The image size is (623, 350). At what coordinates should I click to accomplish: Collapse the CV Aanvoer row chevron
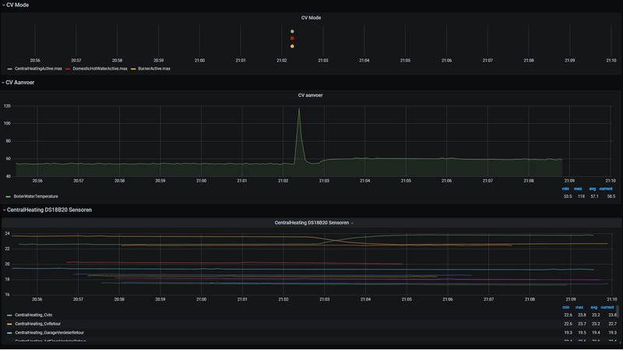(3, 82)
